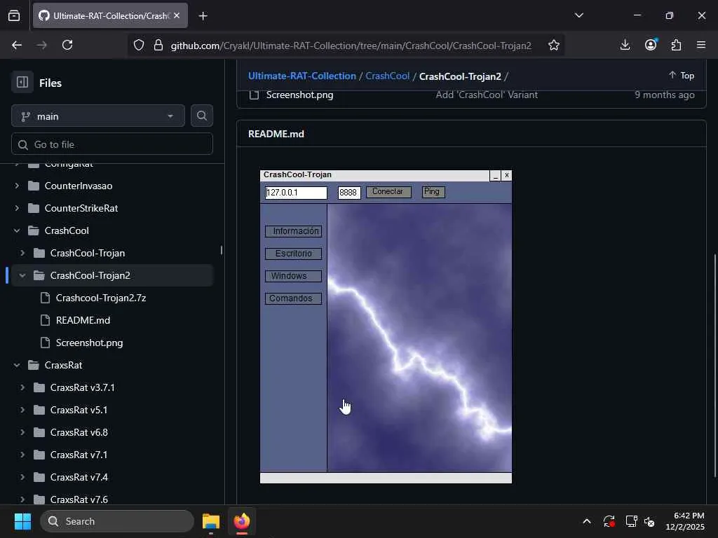This screenshot has height=538, width=718.
Task: Click the Screenshot.png file icon in listing
Action: (254, 95)
